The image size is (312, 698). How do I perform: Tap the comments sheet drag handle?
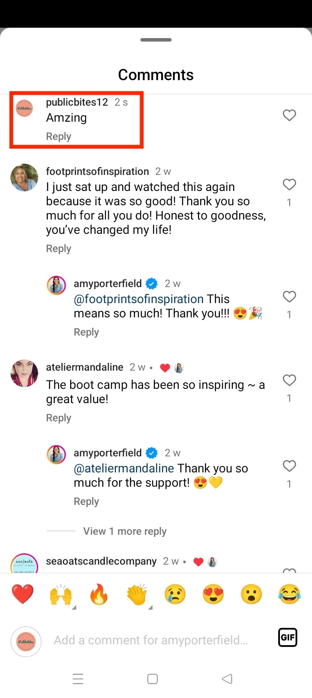(156, 40)
